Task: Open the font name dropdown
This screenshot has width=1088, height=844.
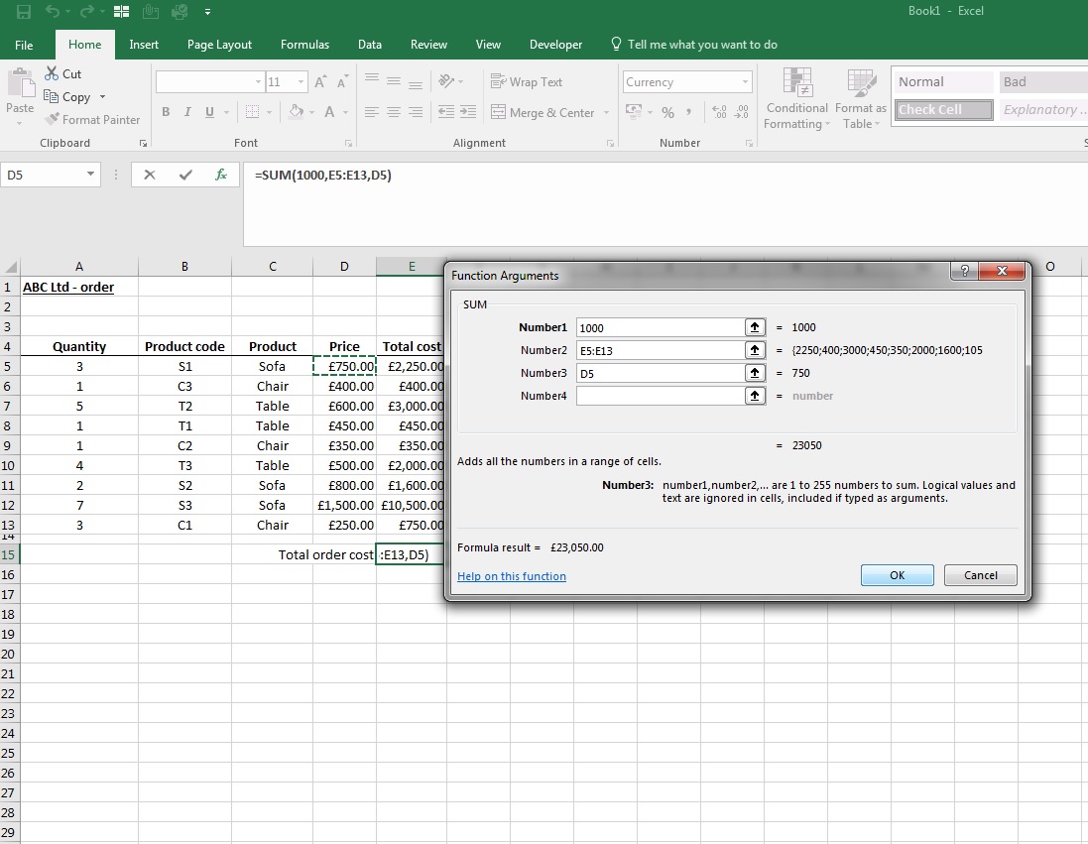Action: click(x=258, y=82)
